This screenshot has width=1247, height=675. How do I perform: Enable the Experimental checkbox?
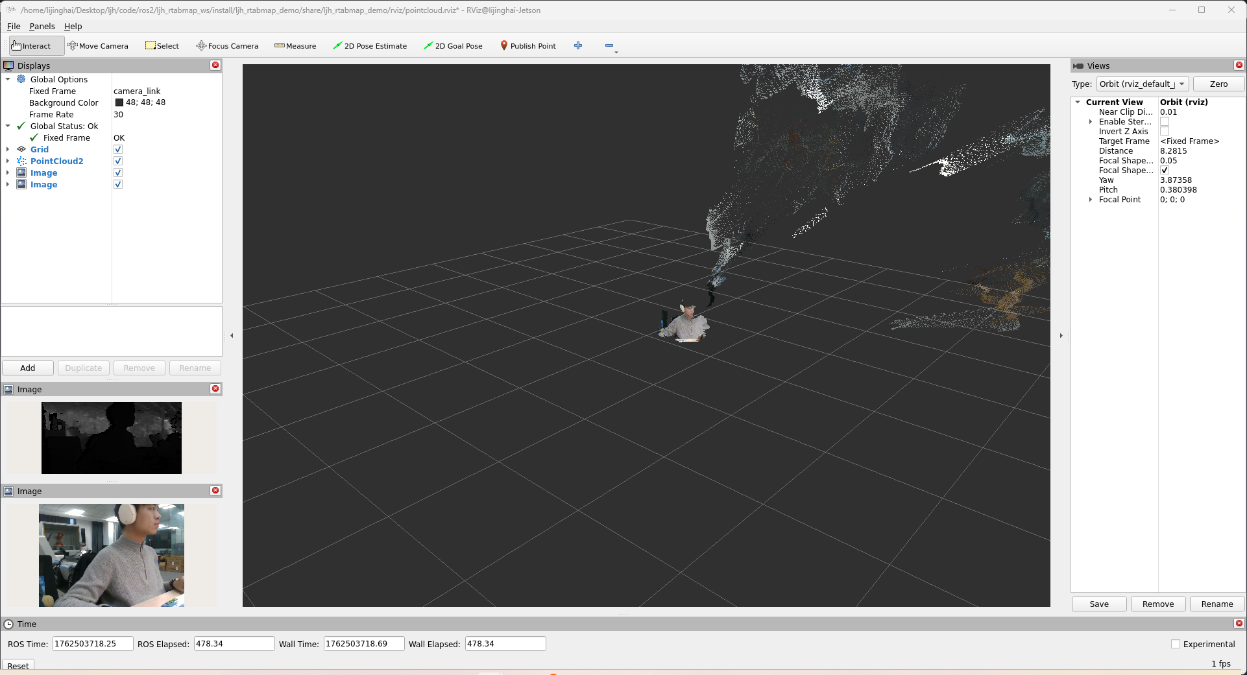pyautogui.click(x=1176, y=644)
